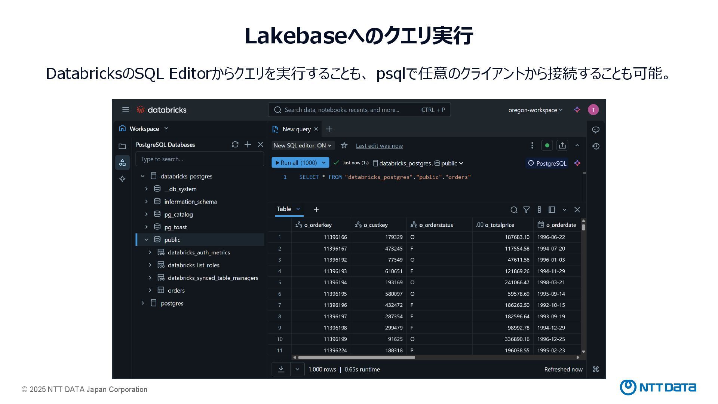Click the Databricks logo
The width and height of the screenshot is (718, 404).
[x=162, y=110]
